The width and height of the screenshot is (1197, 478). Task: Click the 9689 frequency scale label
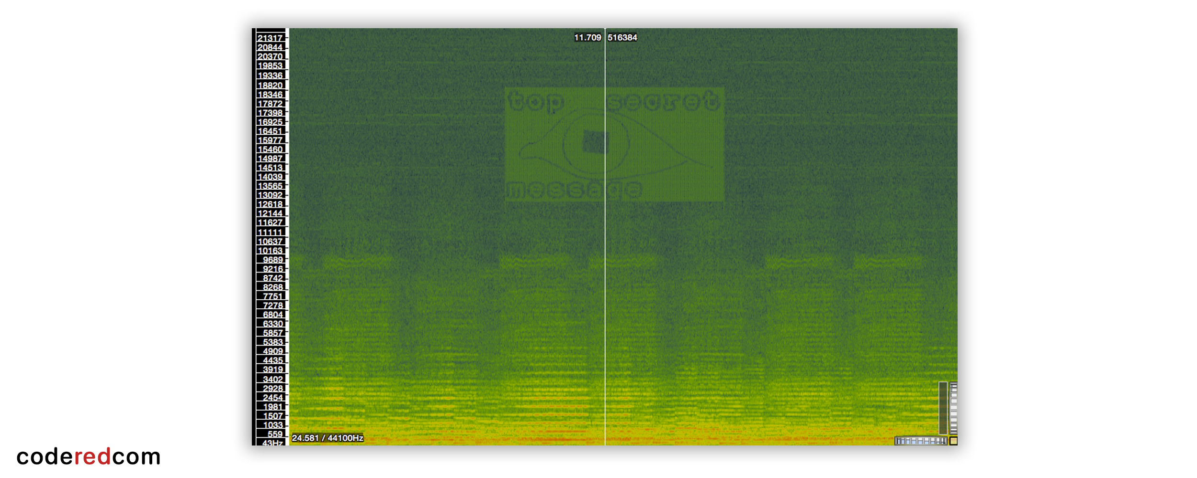pos(273,260)
